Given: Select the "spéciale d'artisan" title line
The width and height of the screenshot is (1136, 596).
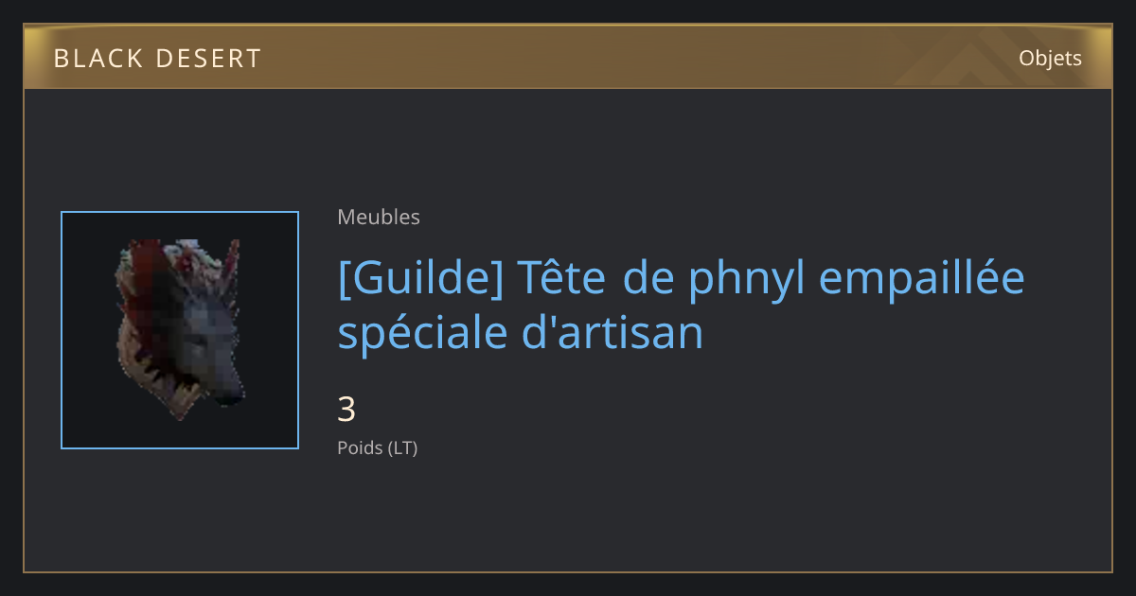Looking at the screenshot, I should click(x=521, y=333).
